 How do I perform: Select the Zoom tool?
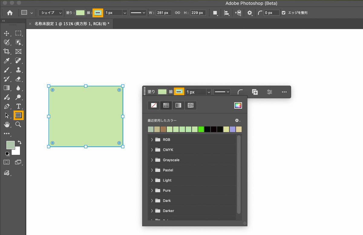pyautogui.click(x=18, y=125)
